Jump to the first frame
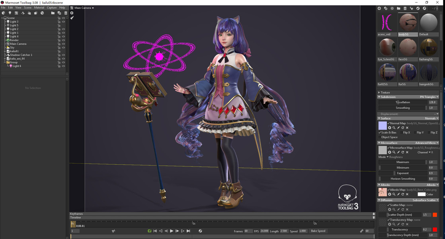The image size is (445, 239). coord(155,231)
